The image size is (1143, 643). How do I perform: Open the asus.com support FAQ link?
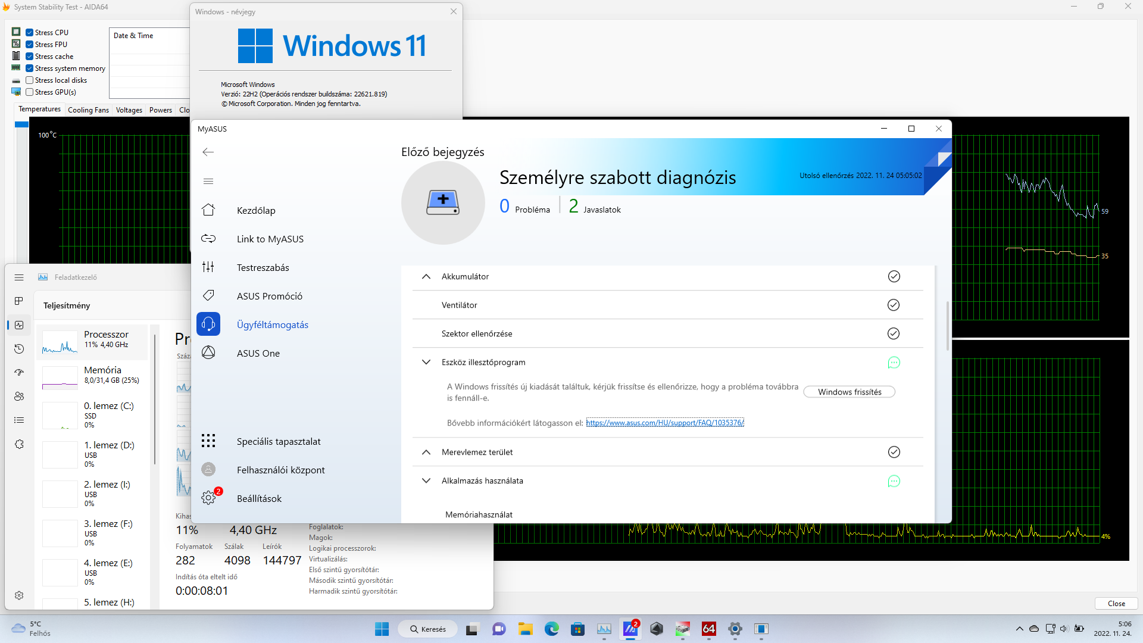(x=665, y=423)
